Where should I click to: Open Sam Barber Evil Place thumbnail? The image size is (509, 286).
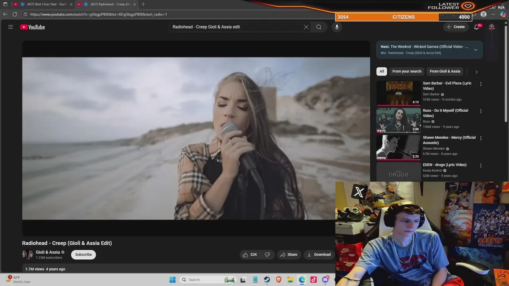[398, 93]
